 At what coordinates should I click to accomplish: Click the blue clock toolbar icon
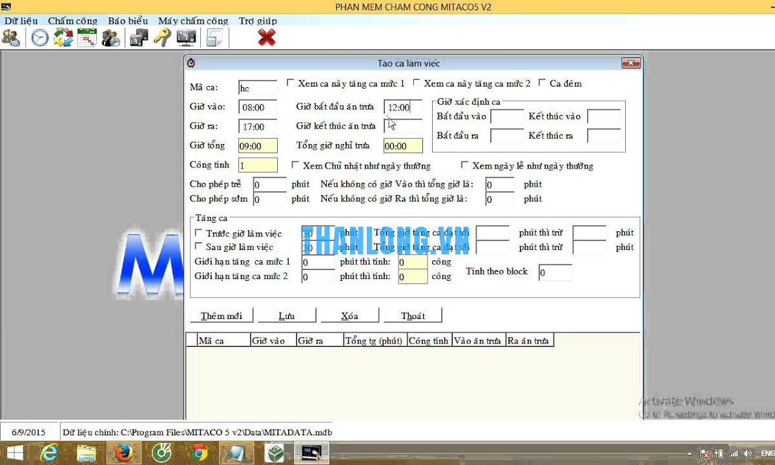click(40, 38)
